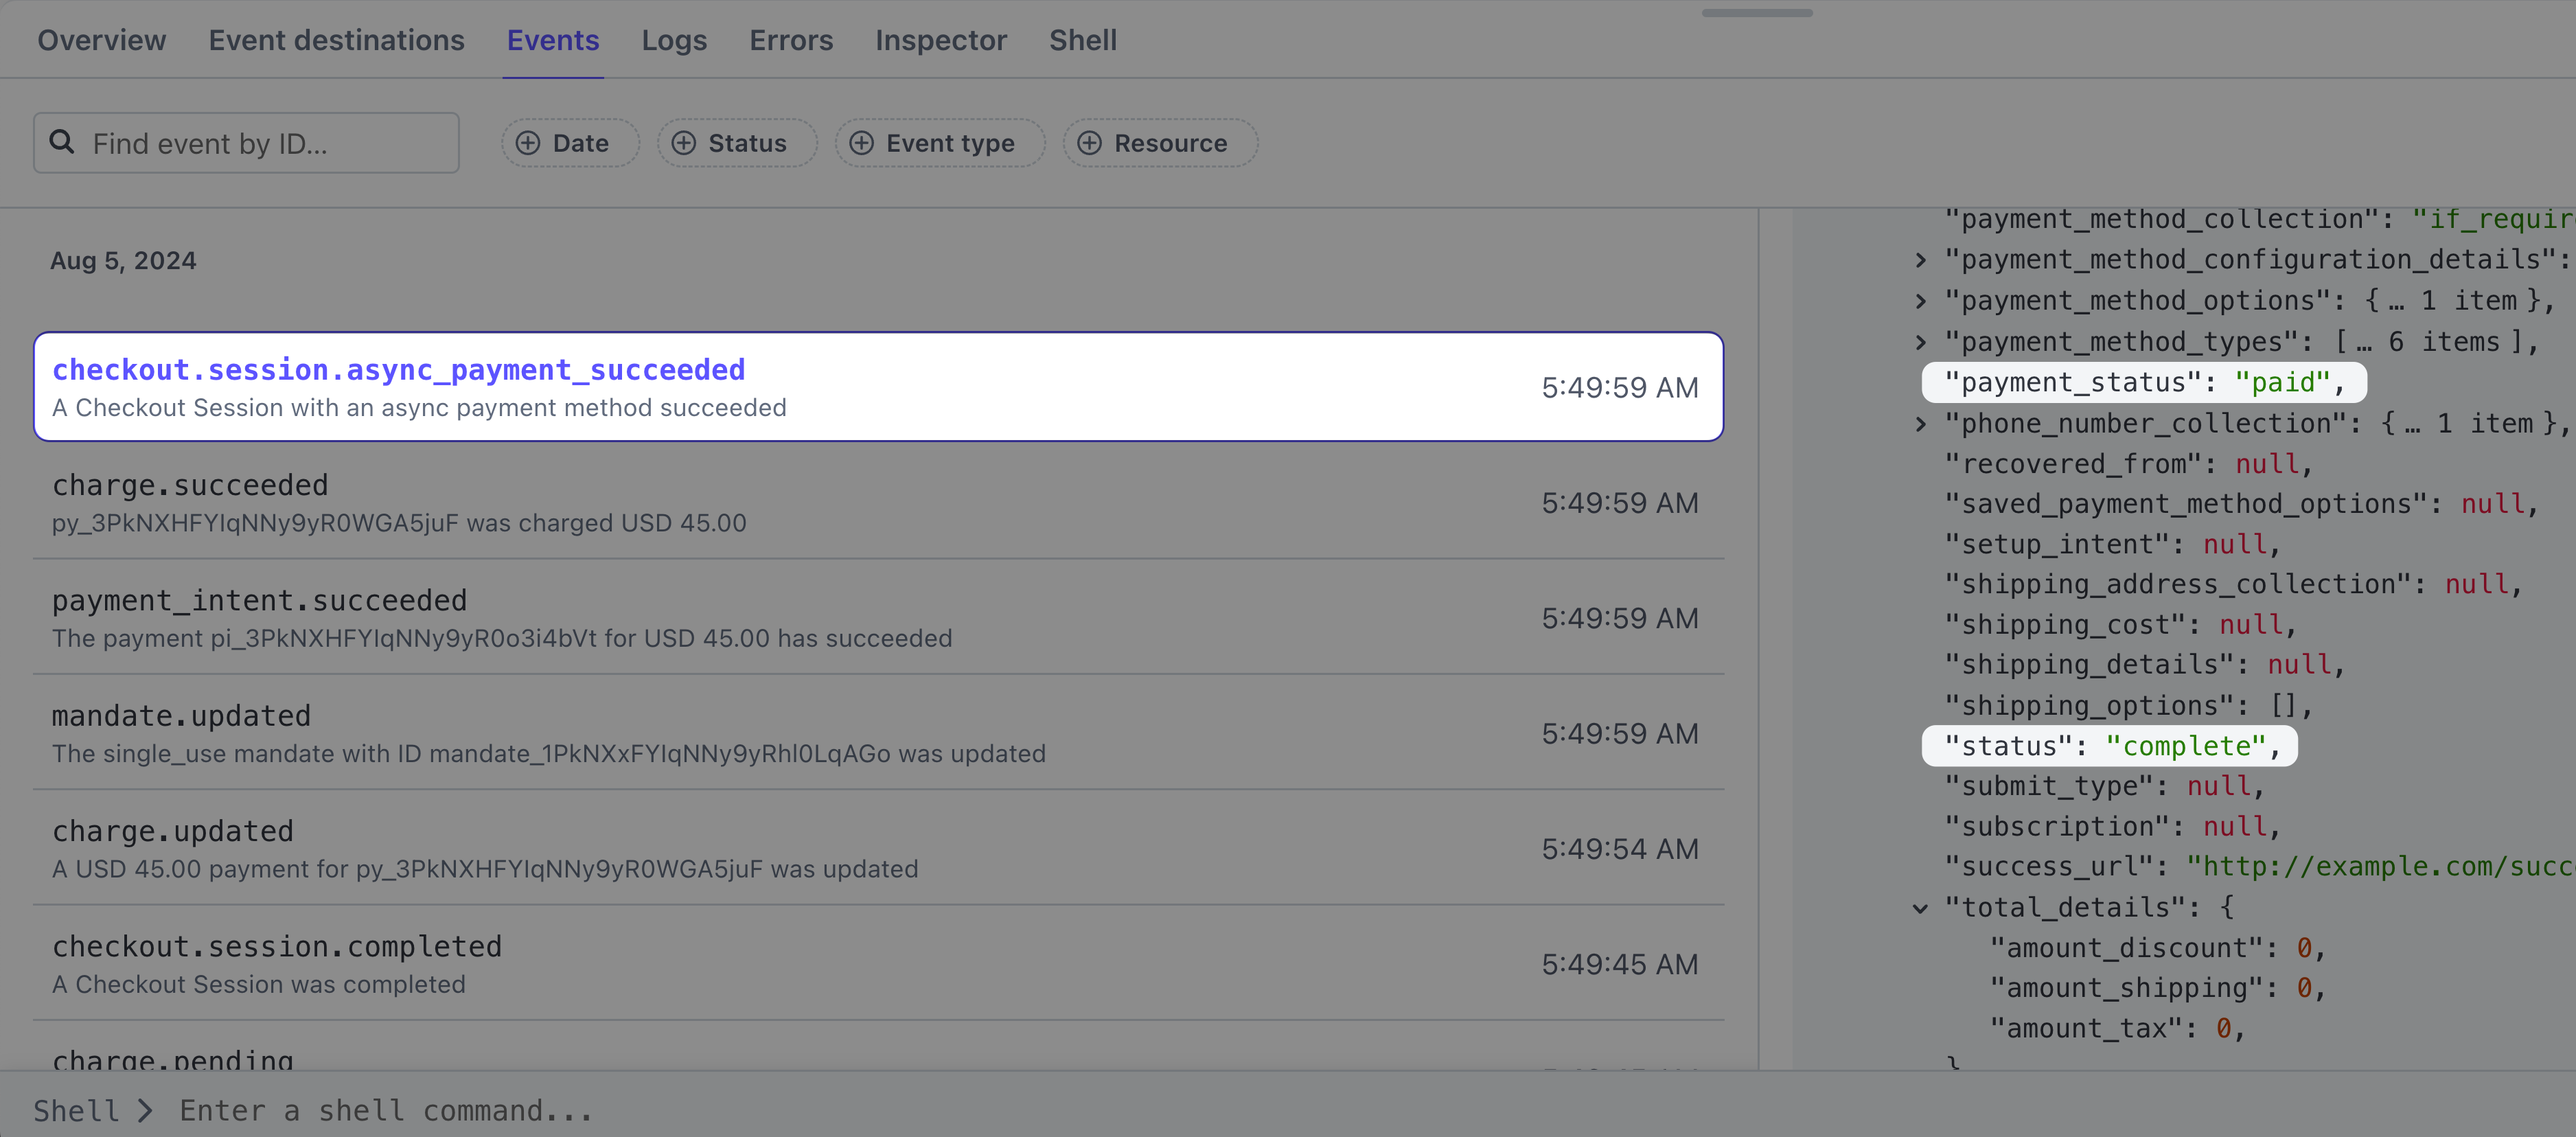Expand payment_method_types array
The image size is (2576, 1137).
1920,342
